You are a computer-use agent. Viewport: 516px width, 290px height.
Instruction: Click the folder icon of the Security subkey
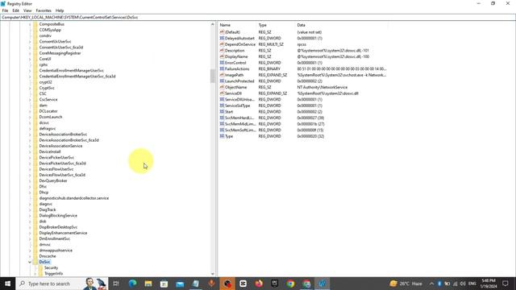pos(40,267)
